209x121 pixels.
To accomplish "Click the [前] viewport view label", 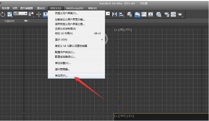I will point(121,30).
